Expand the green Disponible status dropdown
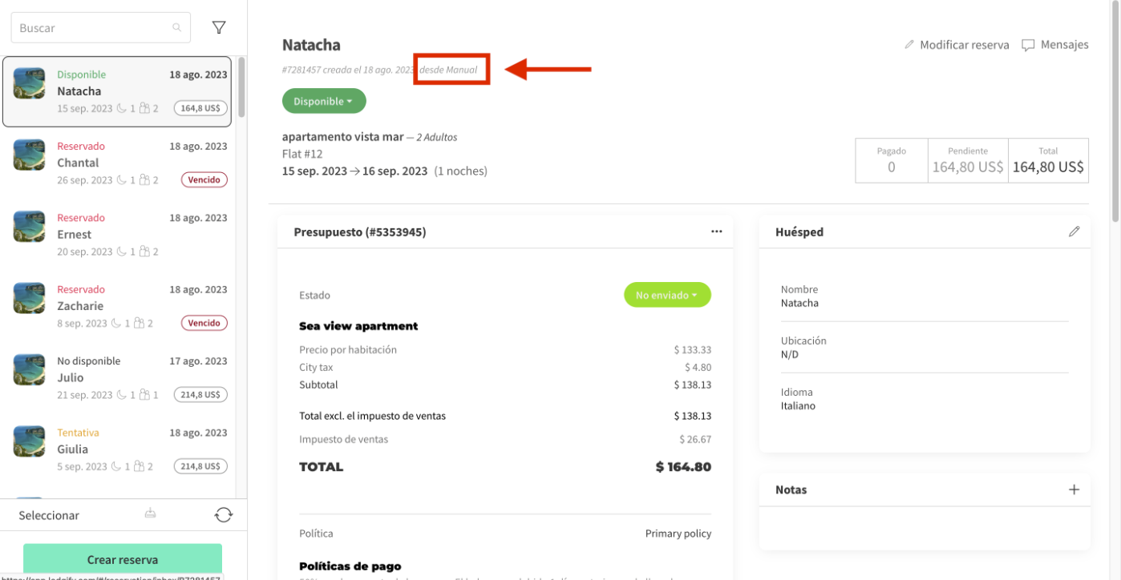Viewport: 1121px width, 580px height. [x=324, y=102]
